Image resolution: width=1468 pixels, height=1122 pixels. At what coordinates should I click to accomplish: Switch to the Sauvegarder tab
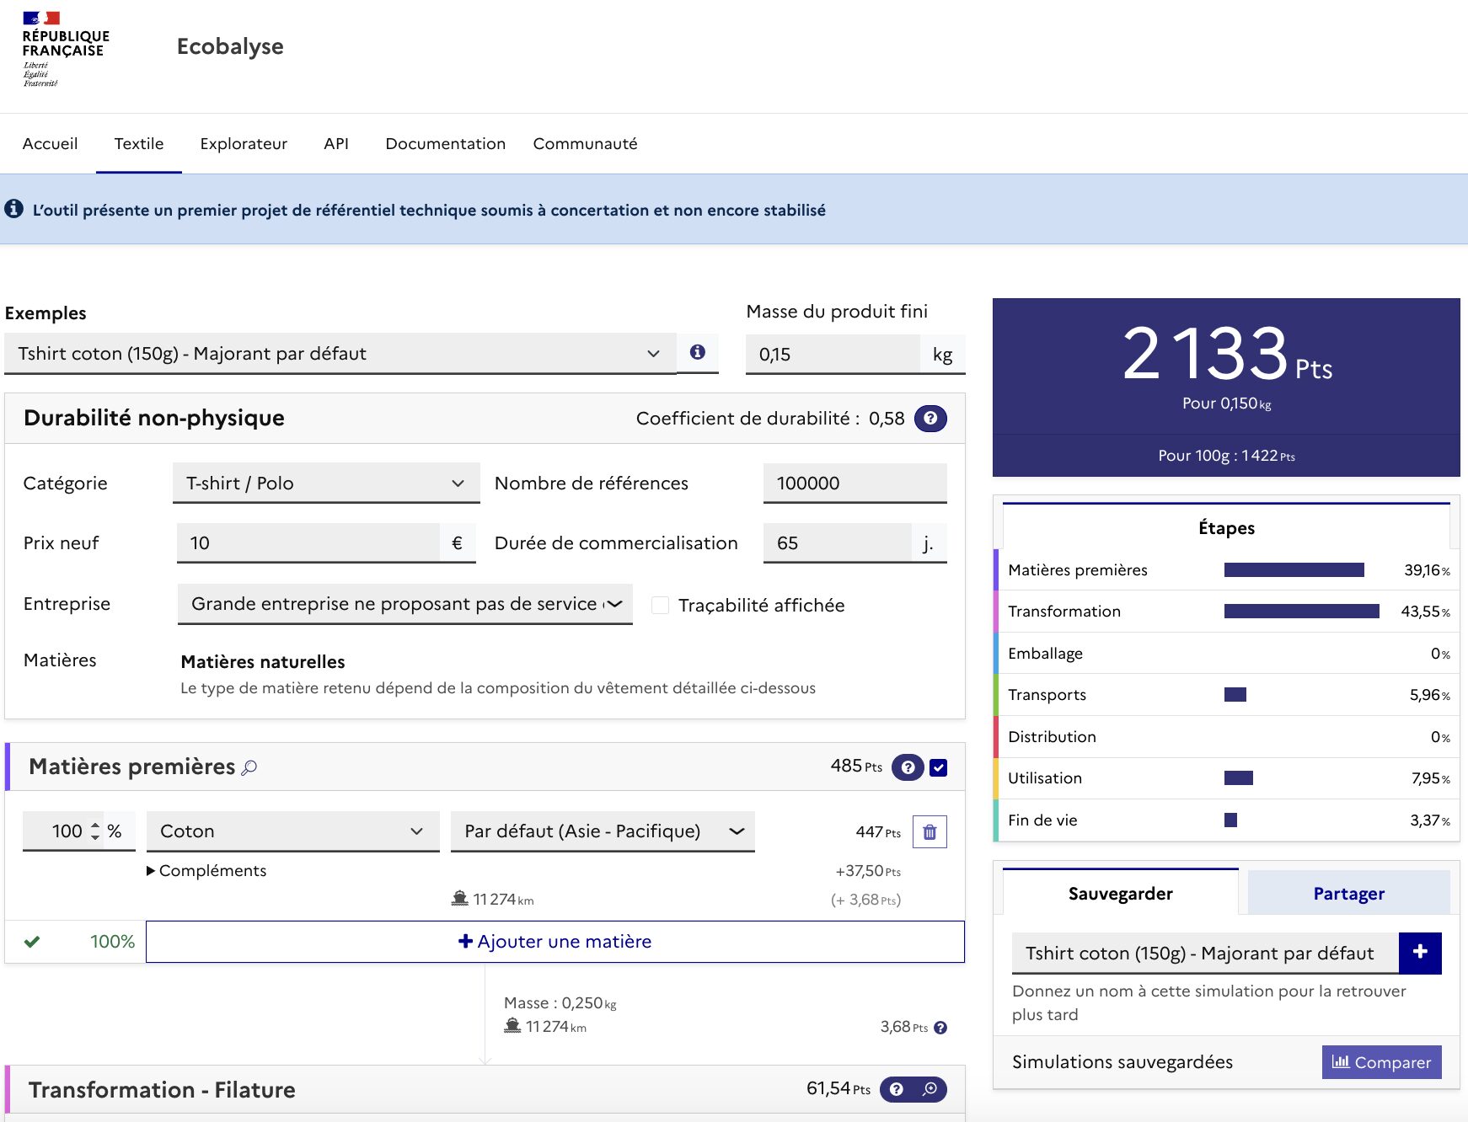click(x=1120, y=893)
